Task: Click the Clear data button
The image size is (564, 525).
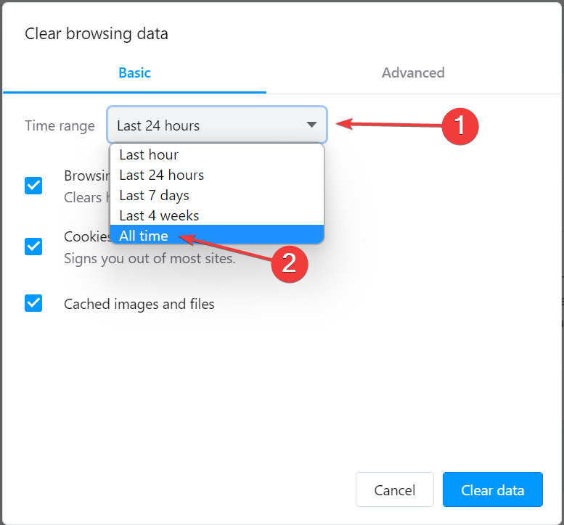Action: tap(492, 490)
